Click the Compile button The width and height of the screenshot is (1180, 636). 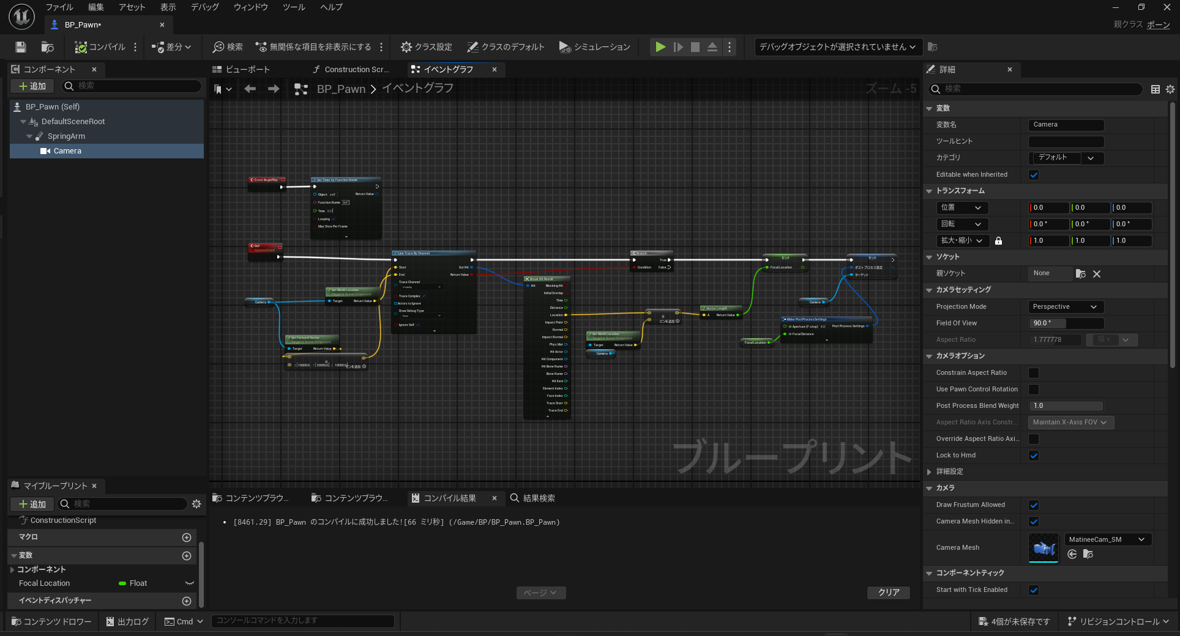(x=100, y=47)
